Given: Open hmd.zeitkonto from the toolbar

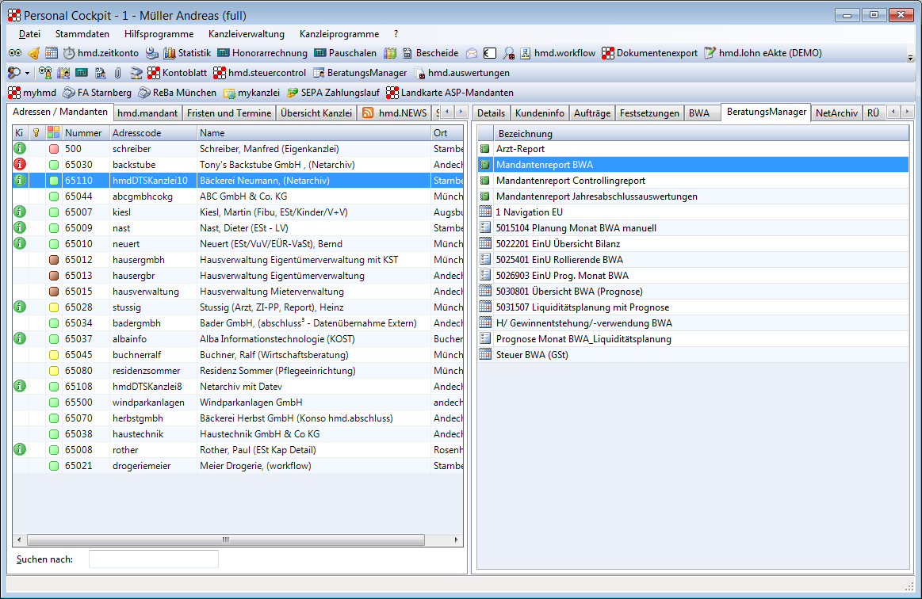Looking at the screenshot, I should 101,53.
